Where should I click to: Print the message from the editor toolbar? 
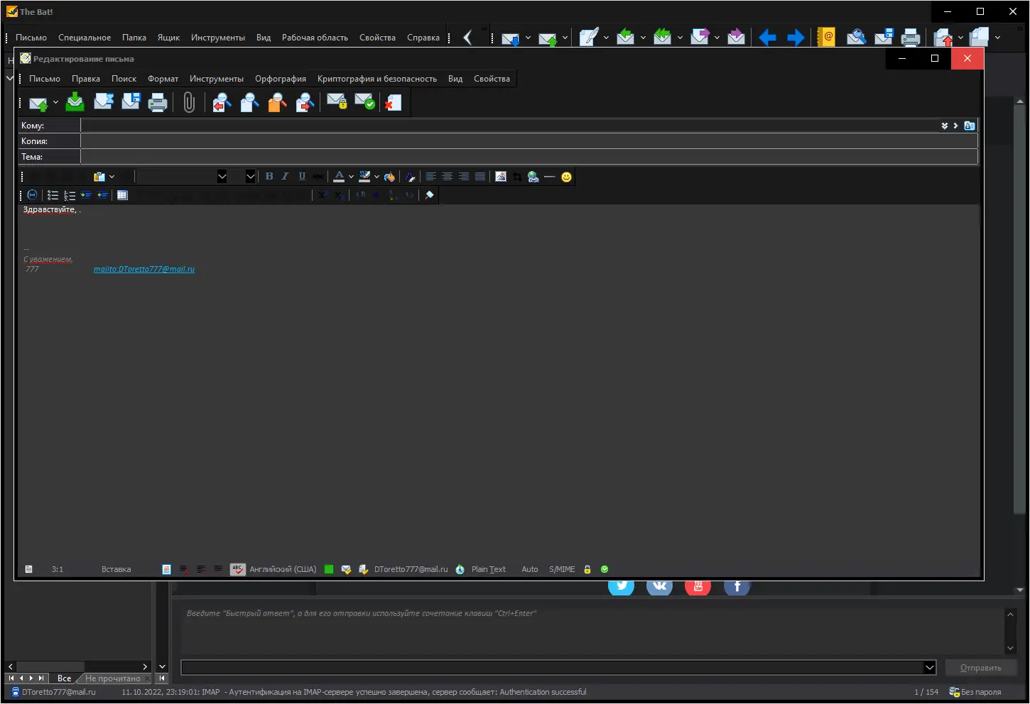pyautogui.click(x=158, y=103)
